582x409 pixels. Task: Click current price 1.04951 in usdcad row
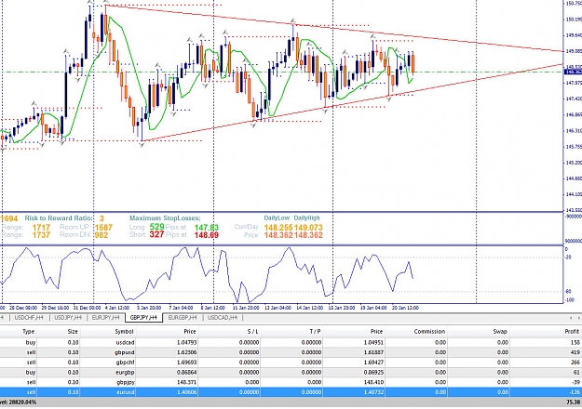373,342
